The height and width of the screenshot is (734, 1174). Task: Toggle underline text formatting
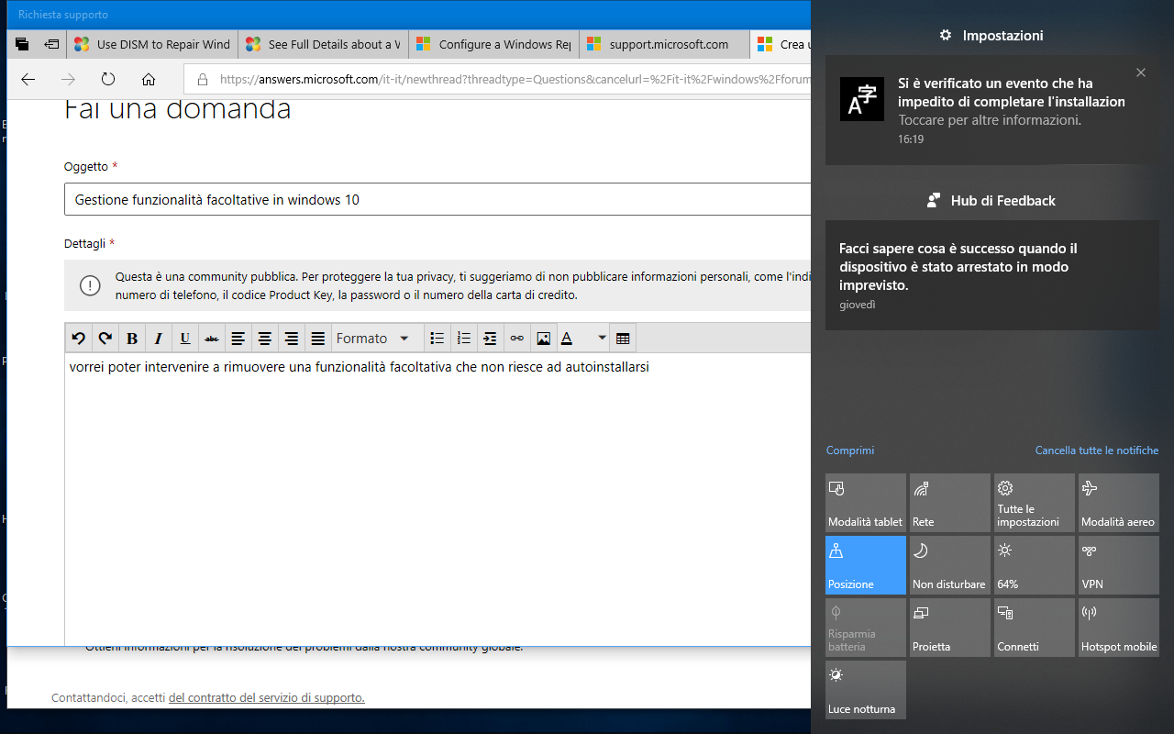pyautogui.click(x=185, y=339)
